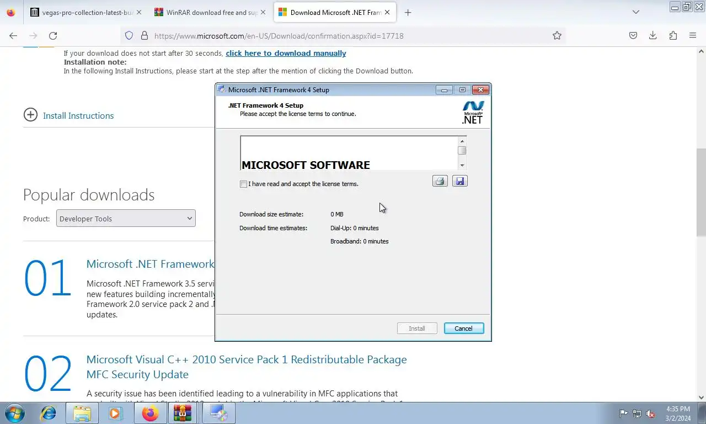Image resolution: width=706 pixels, height=424 pixels.
Task: Go back using browser back arrow
Action: pyautogui.click(x=13, y=35)
